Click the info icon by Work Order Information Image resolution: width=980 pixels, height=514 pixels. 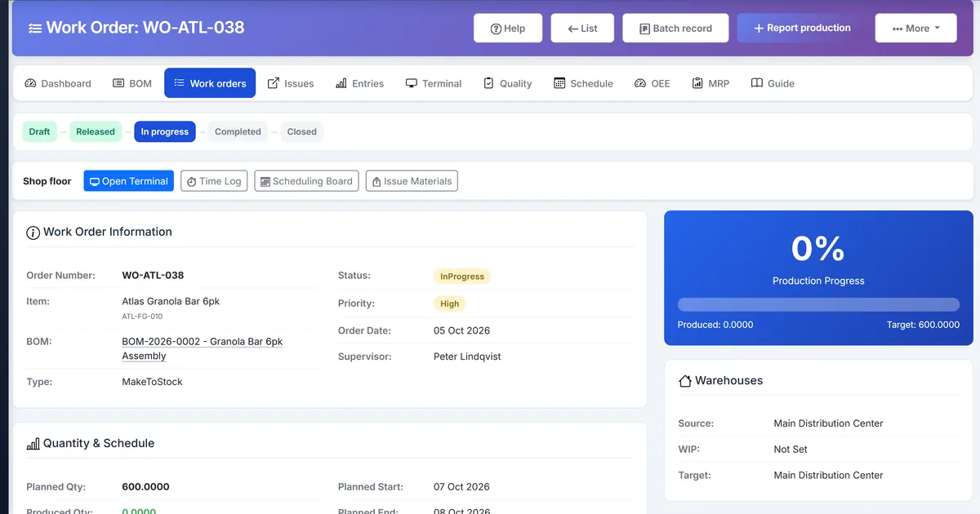[33, 233]
